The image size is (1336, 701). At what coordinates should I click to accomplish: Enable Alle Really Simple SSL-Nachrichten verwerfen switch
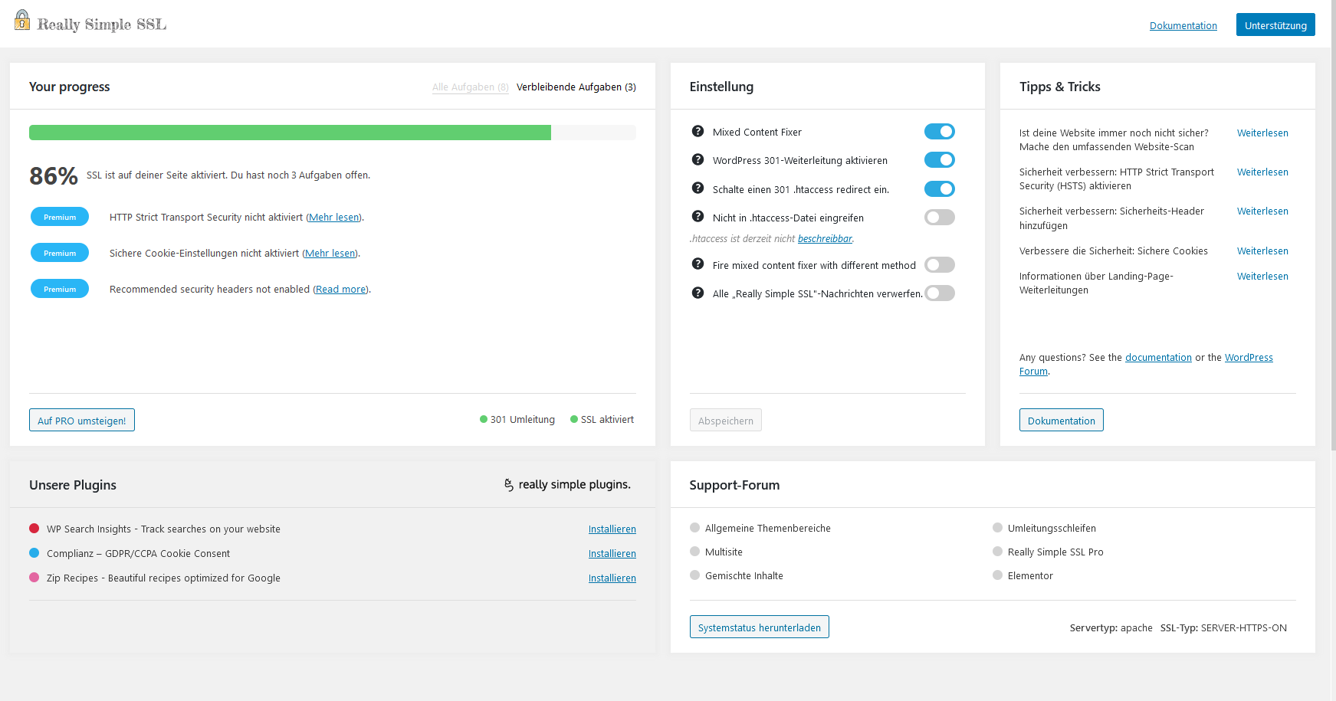tap(940, 293)
